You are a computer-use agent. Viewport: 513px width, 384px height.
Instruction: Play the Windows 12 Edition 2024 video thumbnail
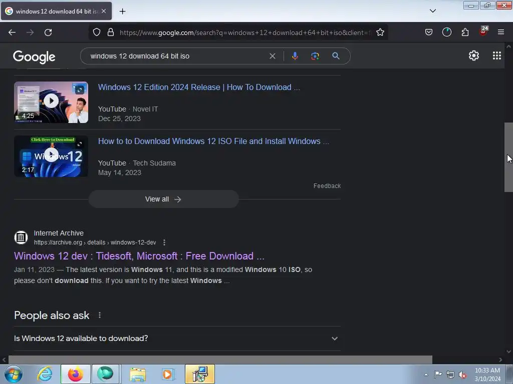(x=51, y=102)
